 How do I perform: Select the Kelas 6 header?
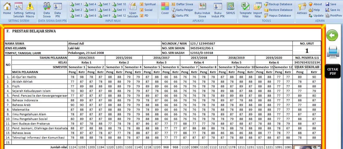coord(274,62)
